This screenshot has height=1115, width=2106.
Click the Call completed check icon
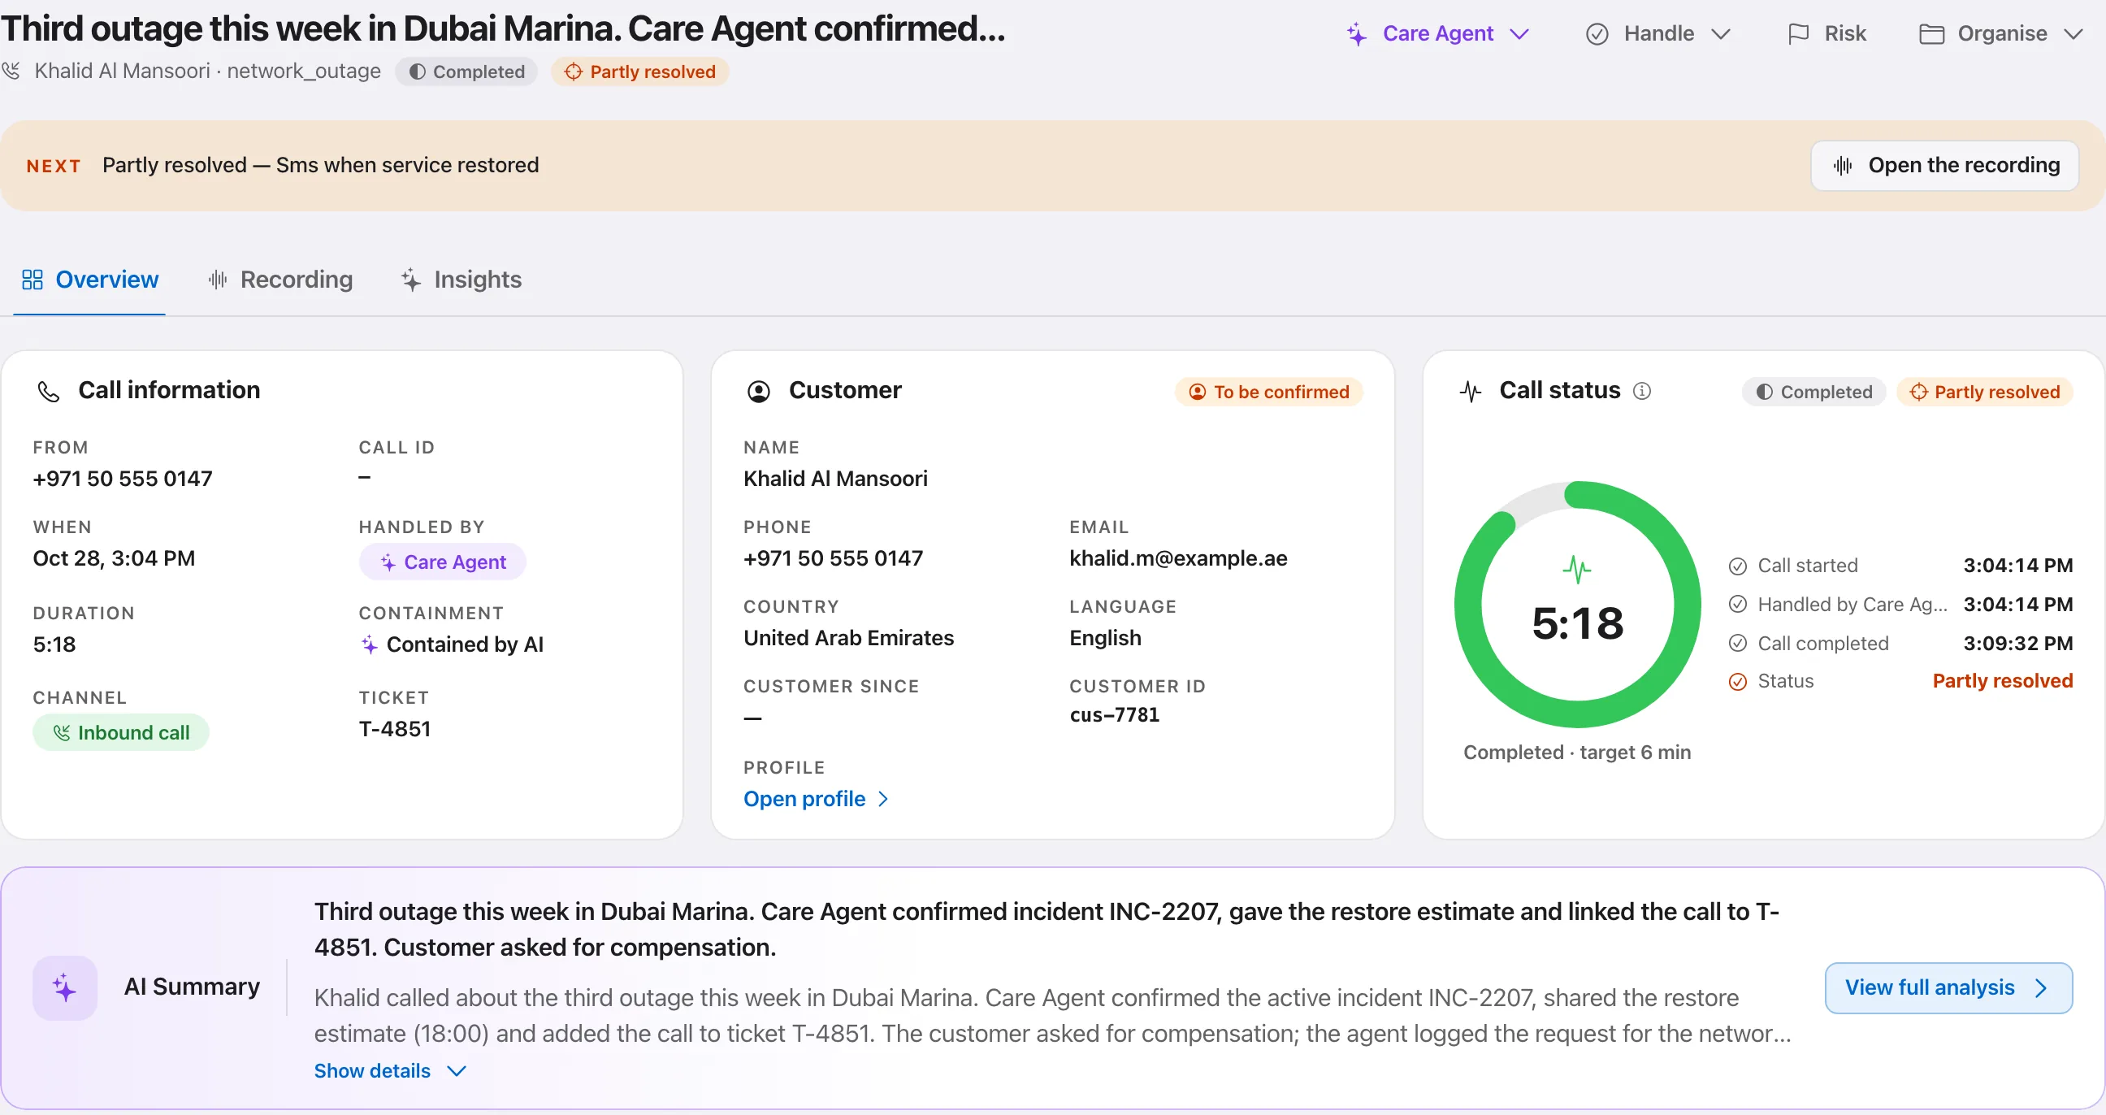(x=1738, y=644)
